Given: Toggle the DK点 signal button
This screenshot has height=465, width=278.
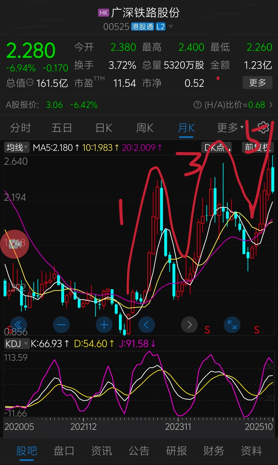Looking at the screenshot, I should pyautogui.click(x=216, y=148).
